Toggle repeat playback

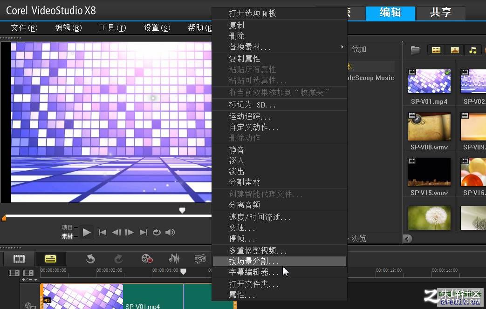(x=157, y=232)
